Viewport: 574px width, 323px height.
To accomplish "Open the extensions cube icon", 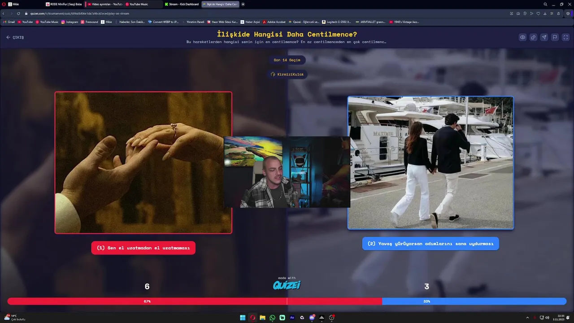I will (x=568, y=13).
